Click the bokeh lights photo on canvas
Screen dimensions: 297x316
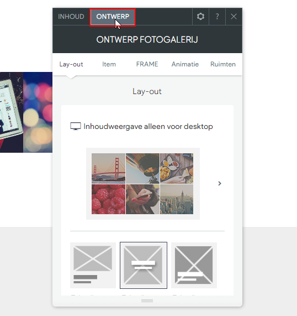tap(38, 112)
